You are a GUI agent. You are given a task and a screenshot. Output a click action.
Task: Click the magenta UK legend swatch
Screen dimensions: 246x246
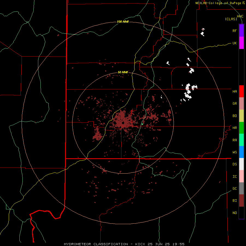(x=241, y=43)
